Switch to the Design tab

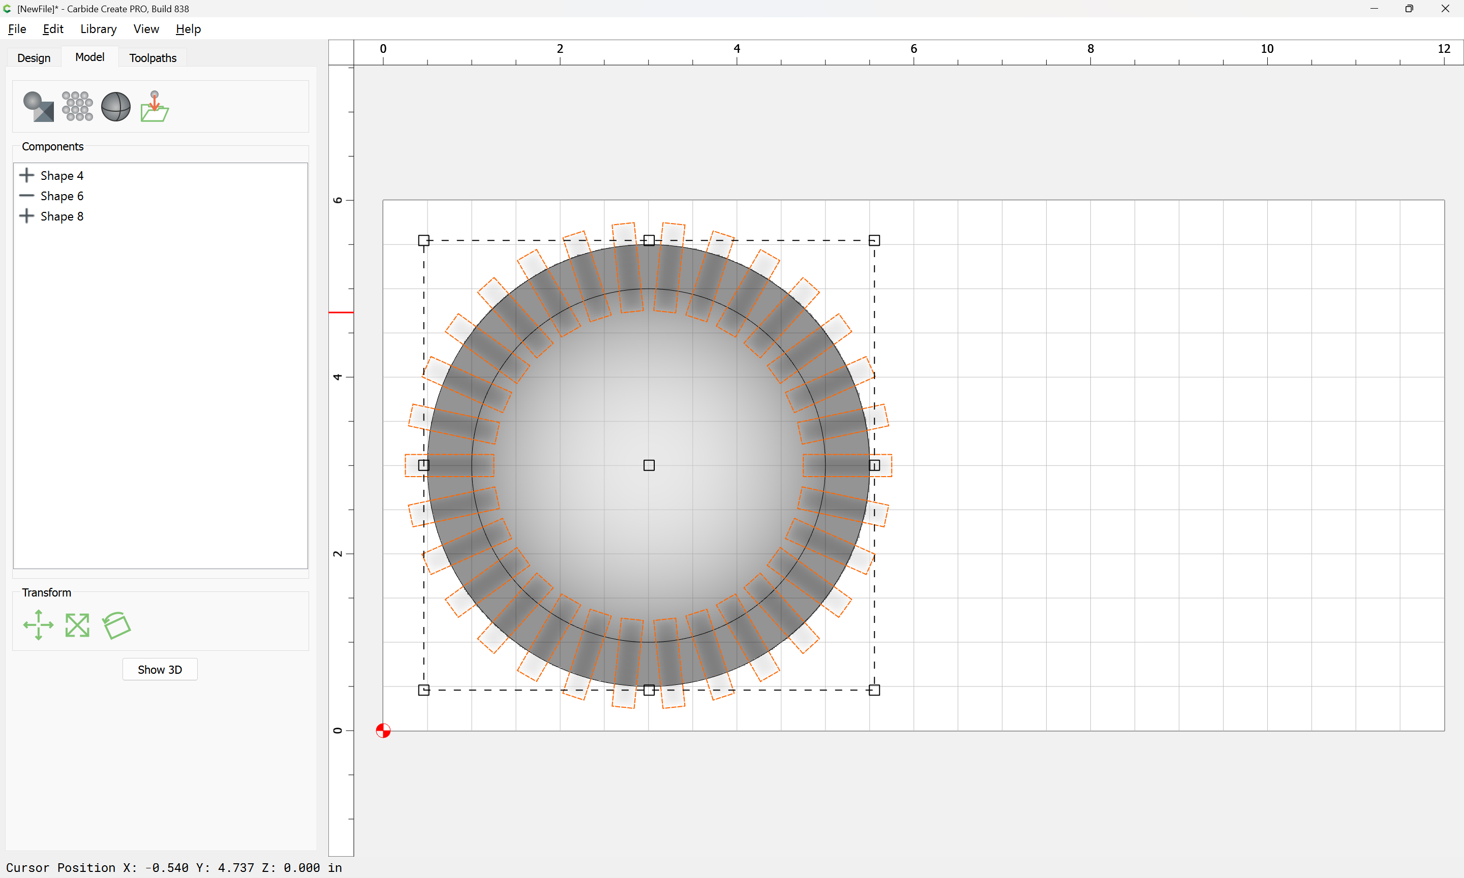point(34,58)
